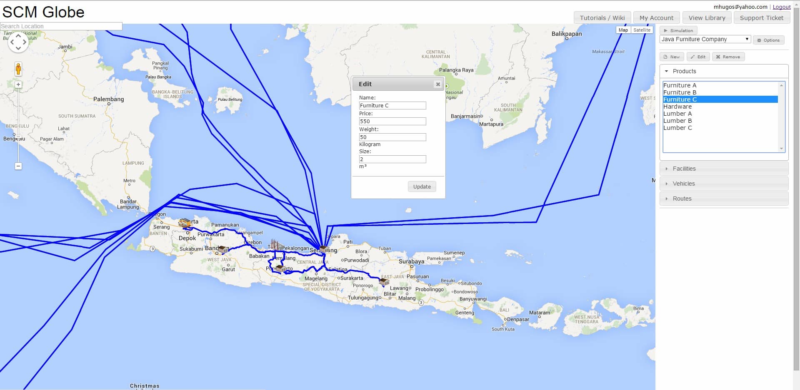Click the Search Location field
The height and width of the screenshot is (390, 800).
coord(61,26)
